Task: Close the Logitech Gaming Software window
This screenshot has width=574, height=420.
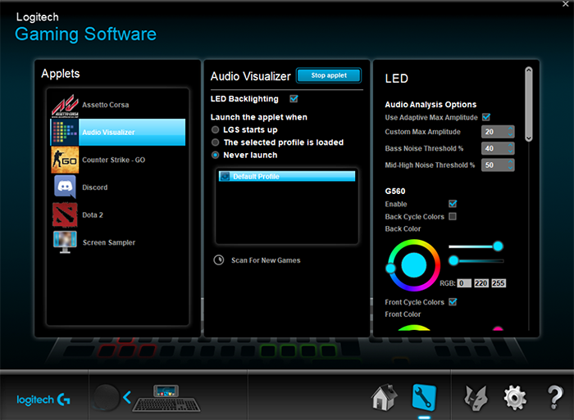Action: click(x=565, y=4)
